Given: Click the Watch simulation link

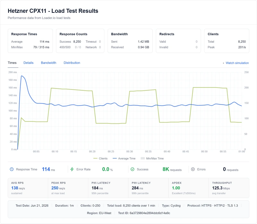Looking at the screenshot, I should tap(237, 63).
